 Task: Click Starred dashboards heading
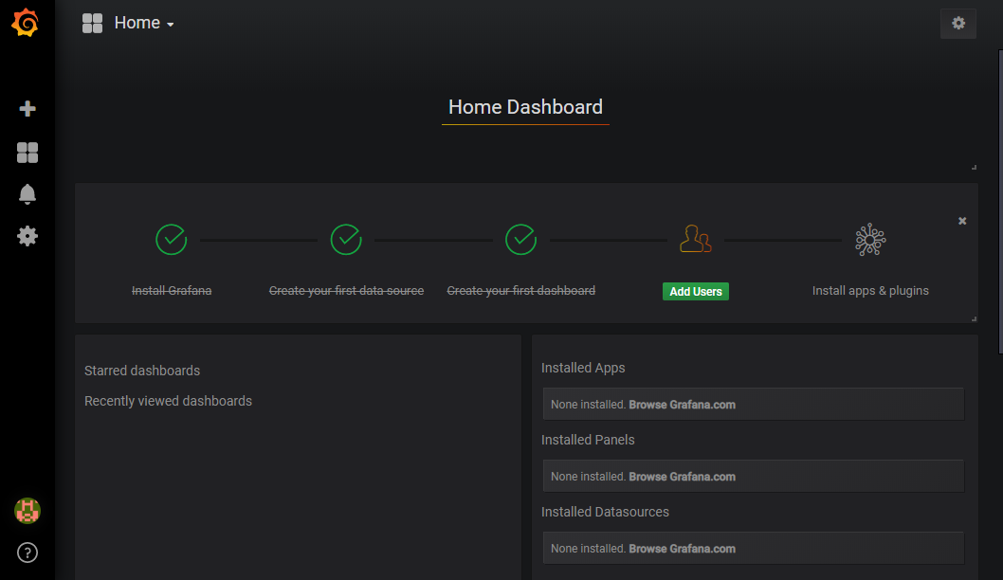[x=142, y=371]
